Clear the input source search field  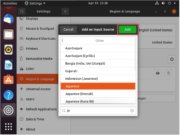point(132,111)
